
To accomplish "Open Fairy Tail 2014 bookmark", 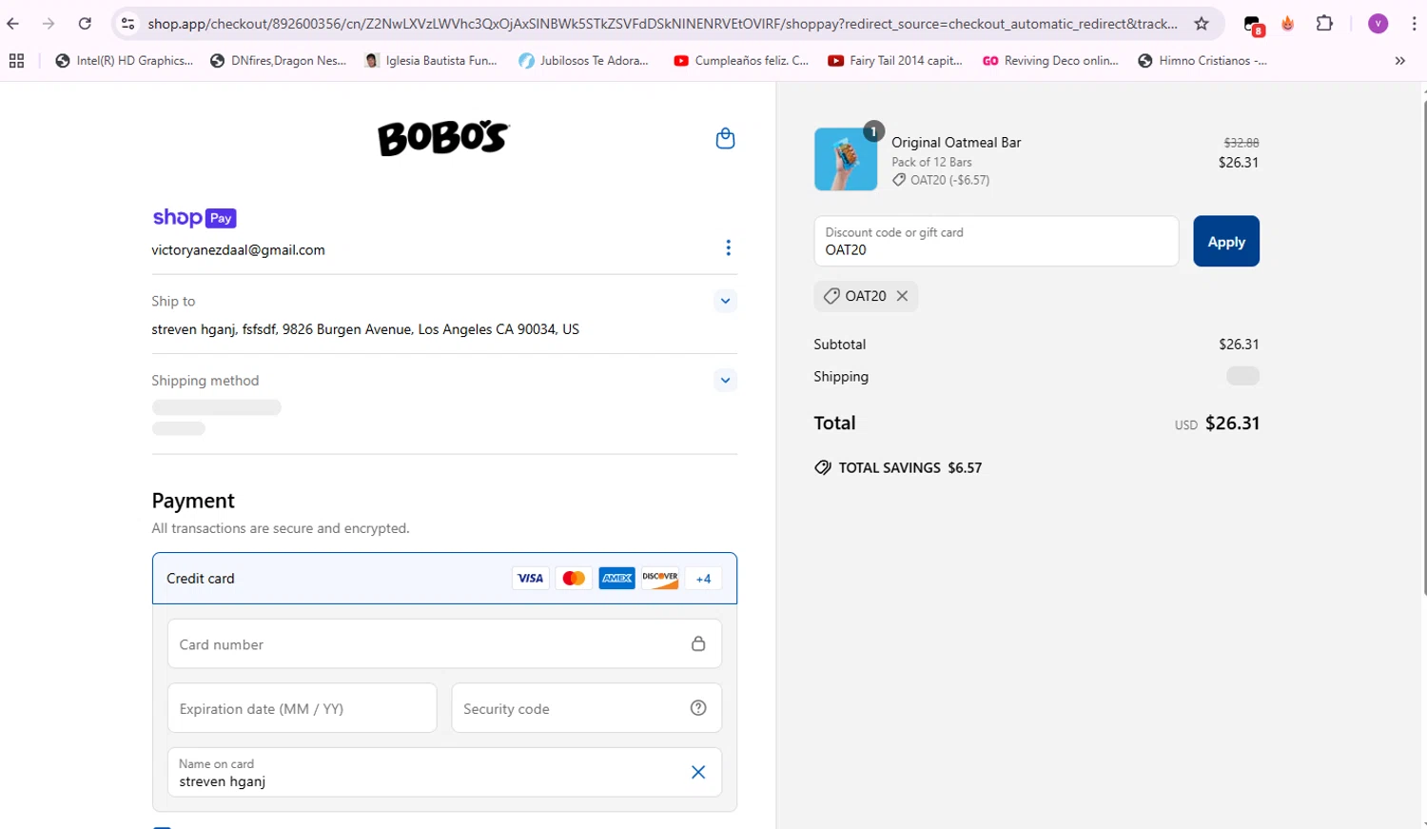I will coord(895,61).
